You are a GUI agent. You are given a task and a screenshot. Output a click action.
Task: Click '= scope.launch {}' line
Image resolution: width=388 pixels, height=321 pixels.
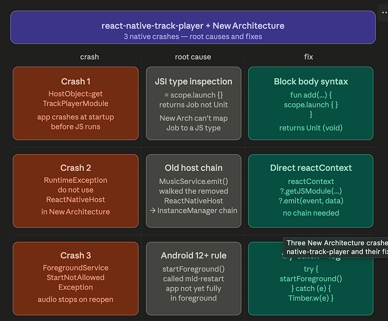click(193, 95)
